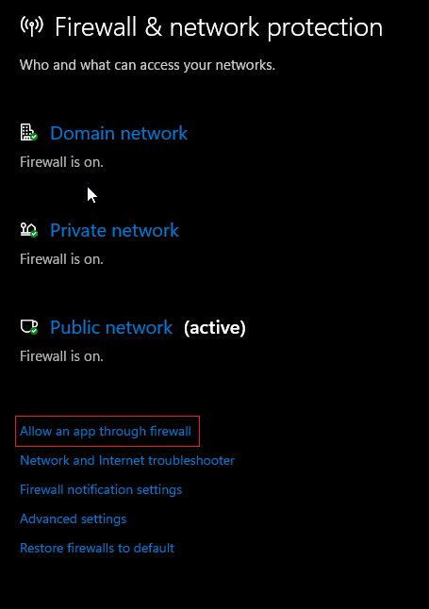Screen dimensions: 429x609
Task: Go to Advanced settings
Action: (73, 518)
